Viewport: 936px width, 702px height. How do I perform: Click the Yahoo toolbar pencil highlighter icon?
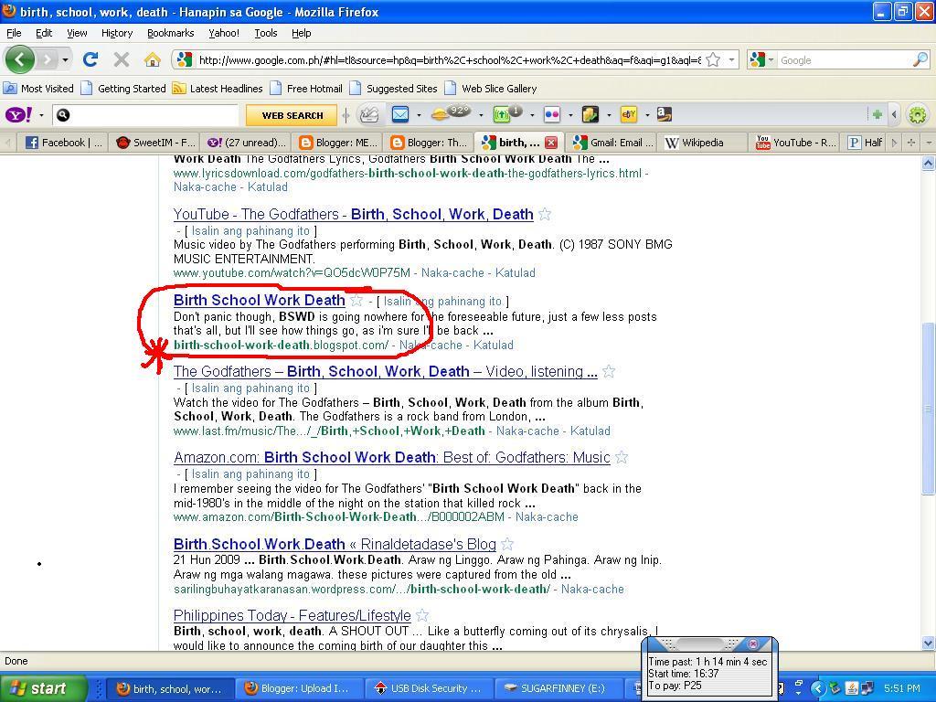pos(369,114)
